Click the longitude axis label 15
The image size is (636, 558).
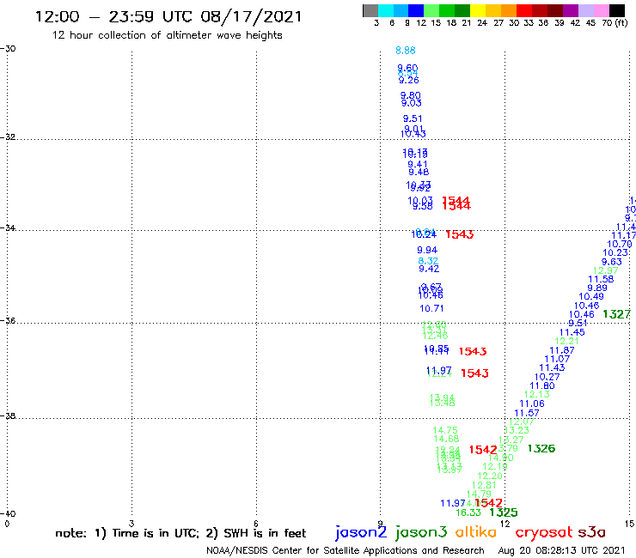[629, 524]
